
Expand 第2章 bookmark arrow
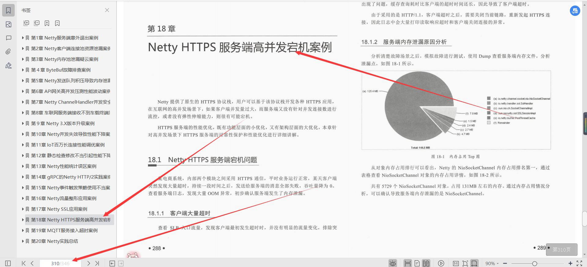click(x=23, y=49)
